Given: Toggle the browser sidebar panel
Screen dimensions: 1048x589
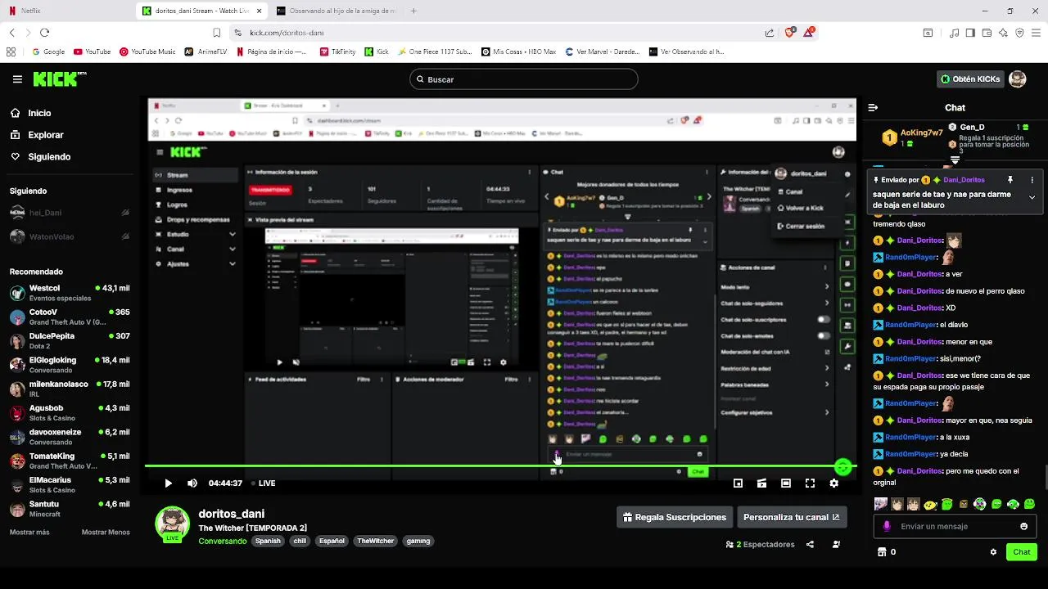Looking at the screenshot, I should pyautogui.click(x=970, y=33).
